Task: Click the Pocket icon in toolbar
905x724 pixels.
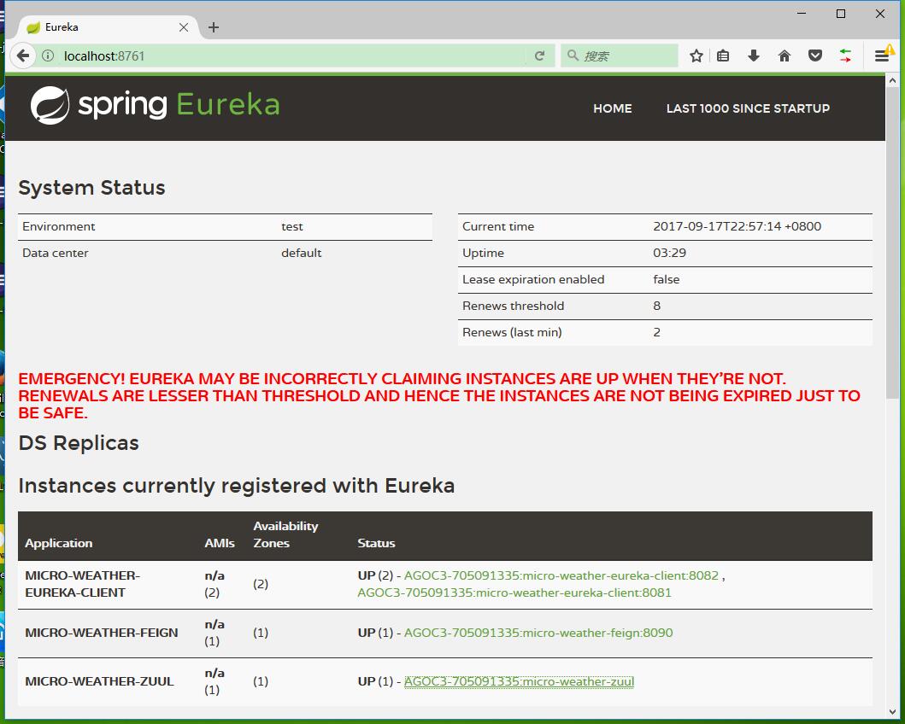Action: pyautogui.click(x=814, y=56)
